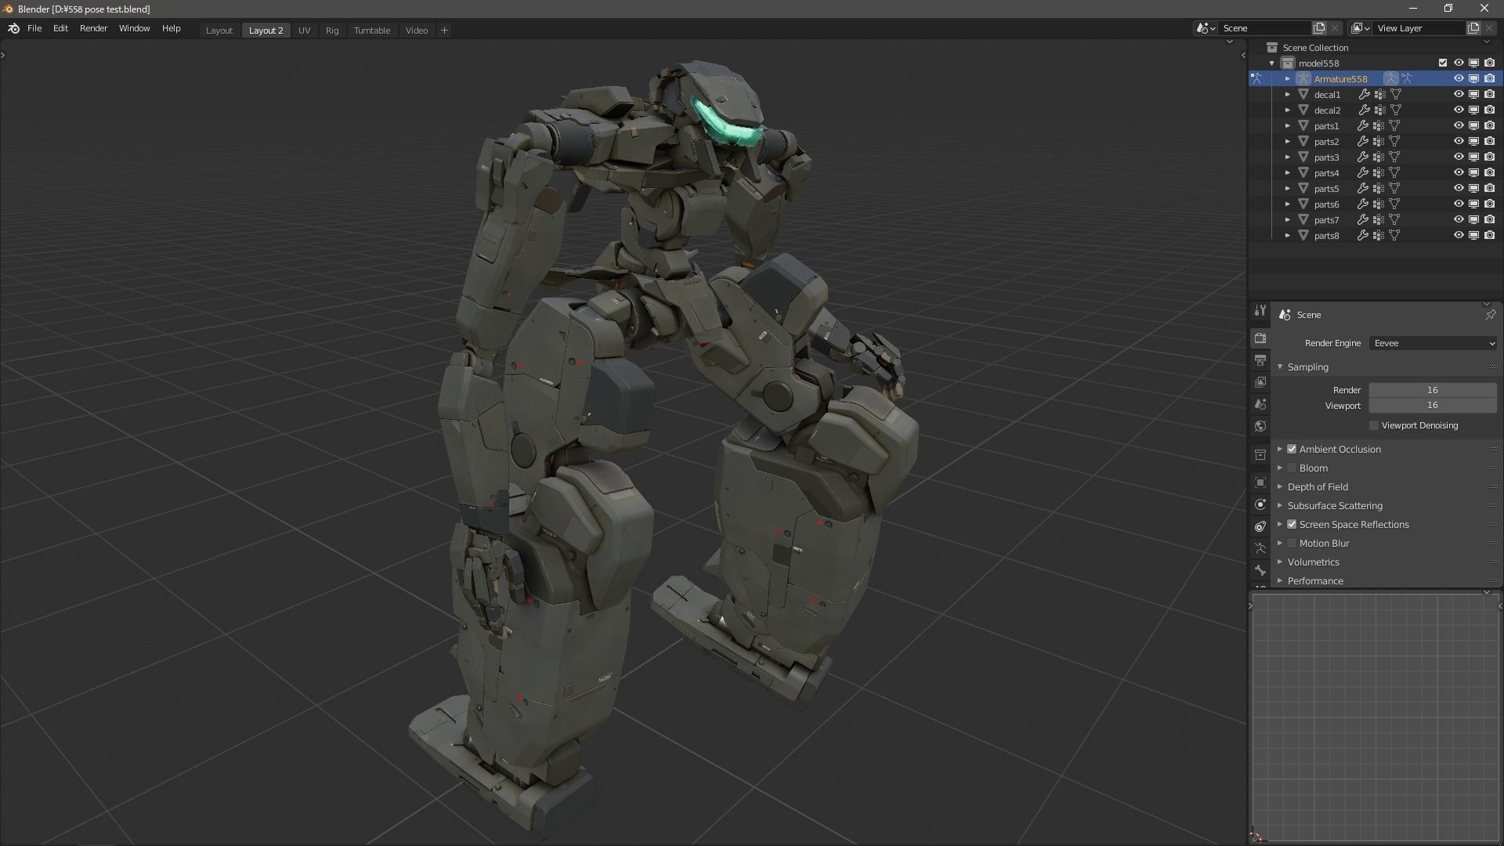Image resolution: width=1504 pixels, height=846 pixels.
Task: Open the Object properties tab
Action: 1260,483
